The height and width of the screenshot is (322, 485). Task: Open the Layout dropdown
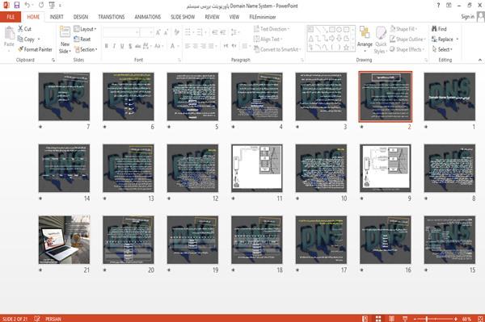click(85, 29)
